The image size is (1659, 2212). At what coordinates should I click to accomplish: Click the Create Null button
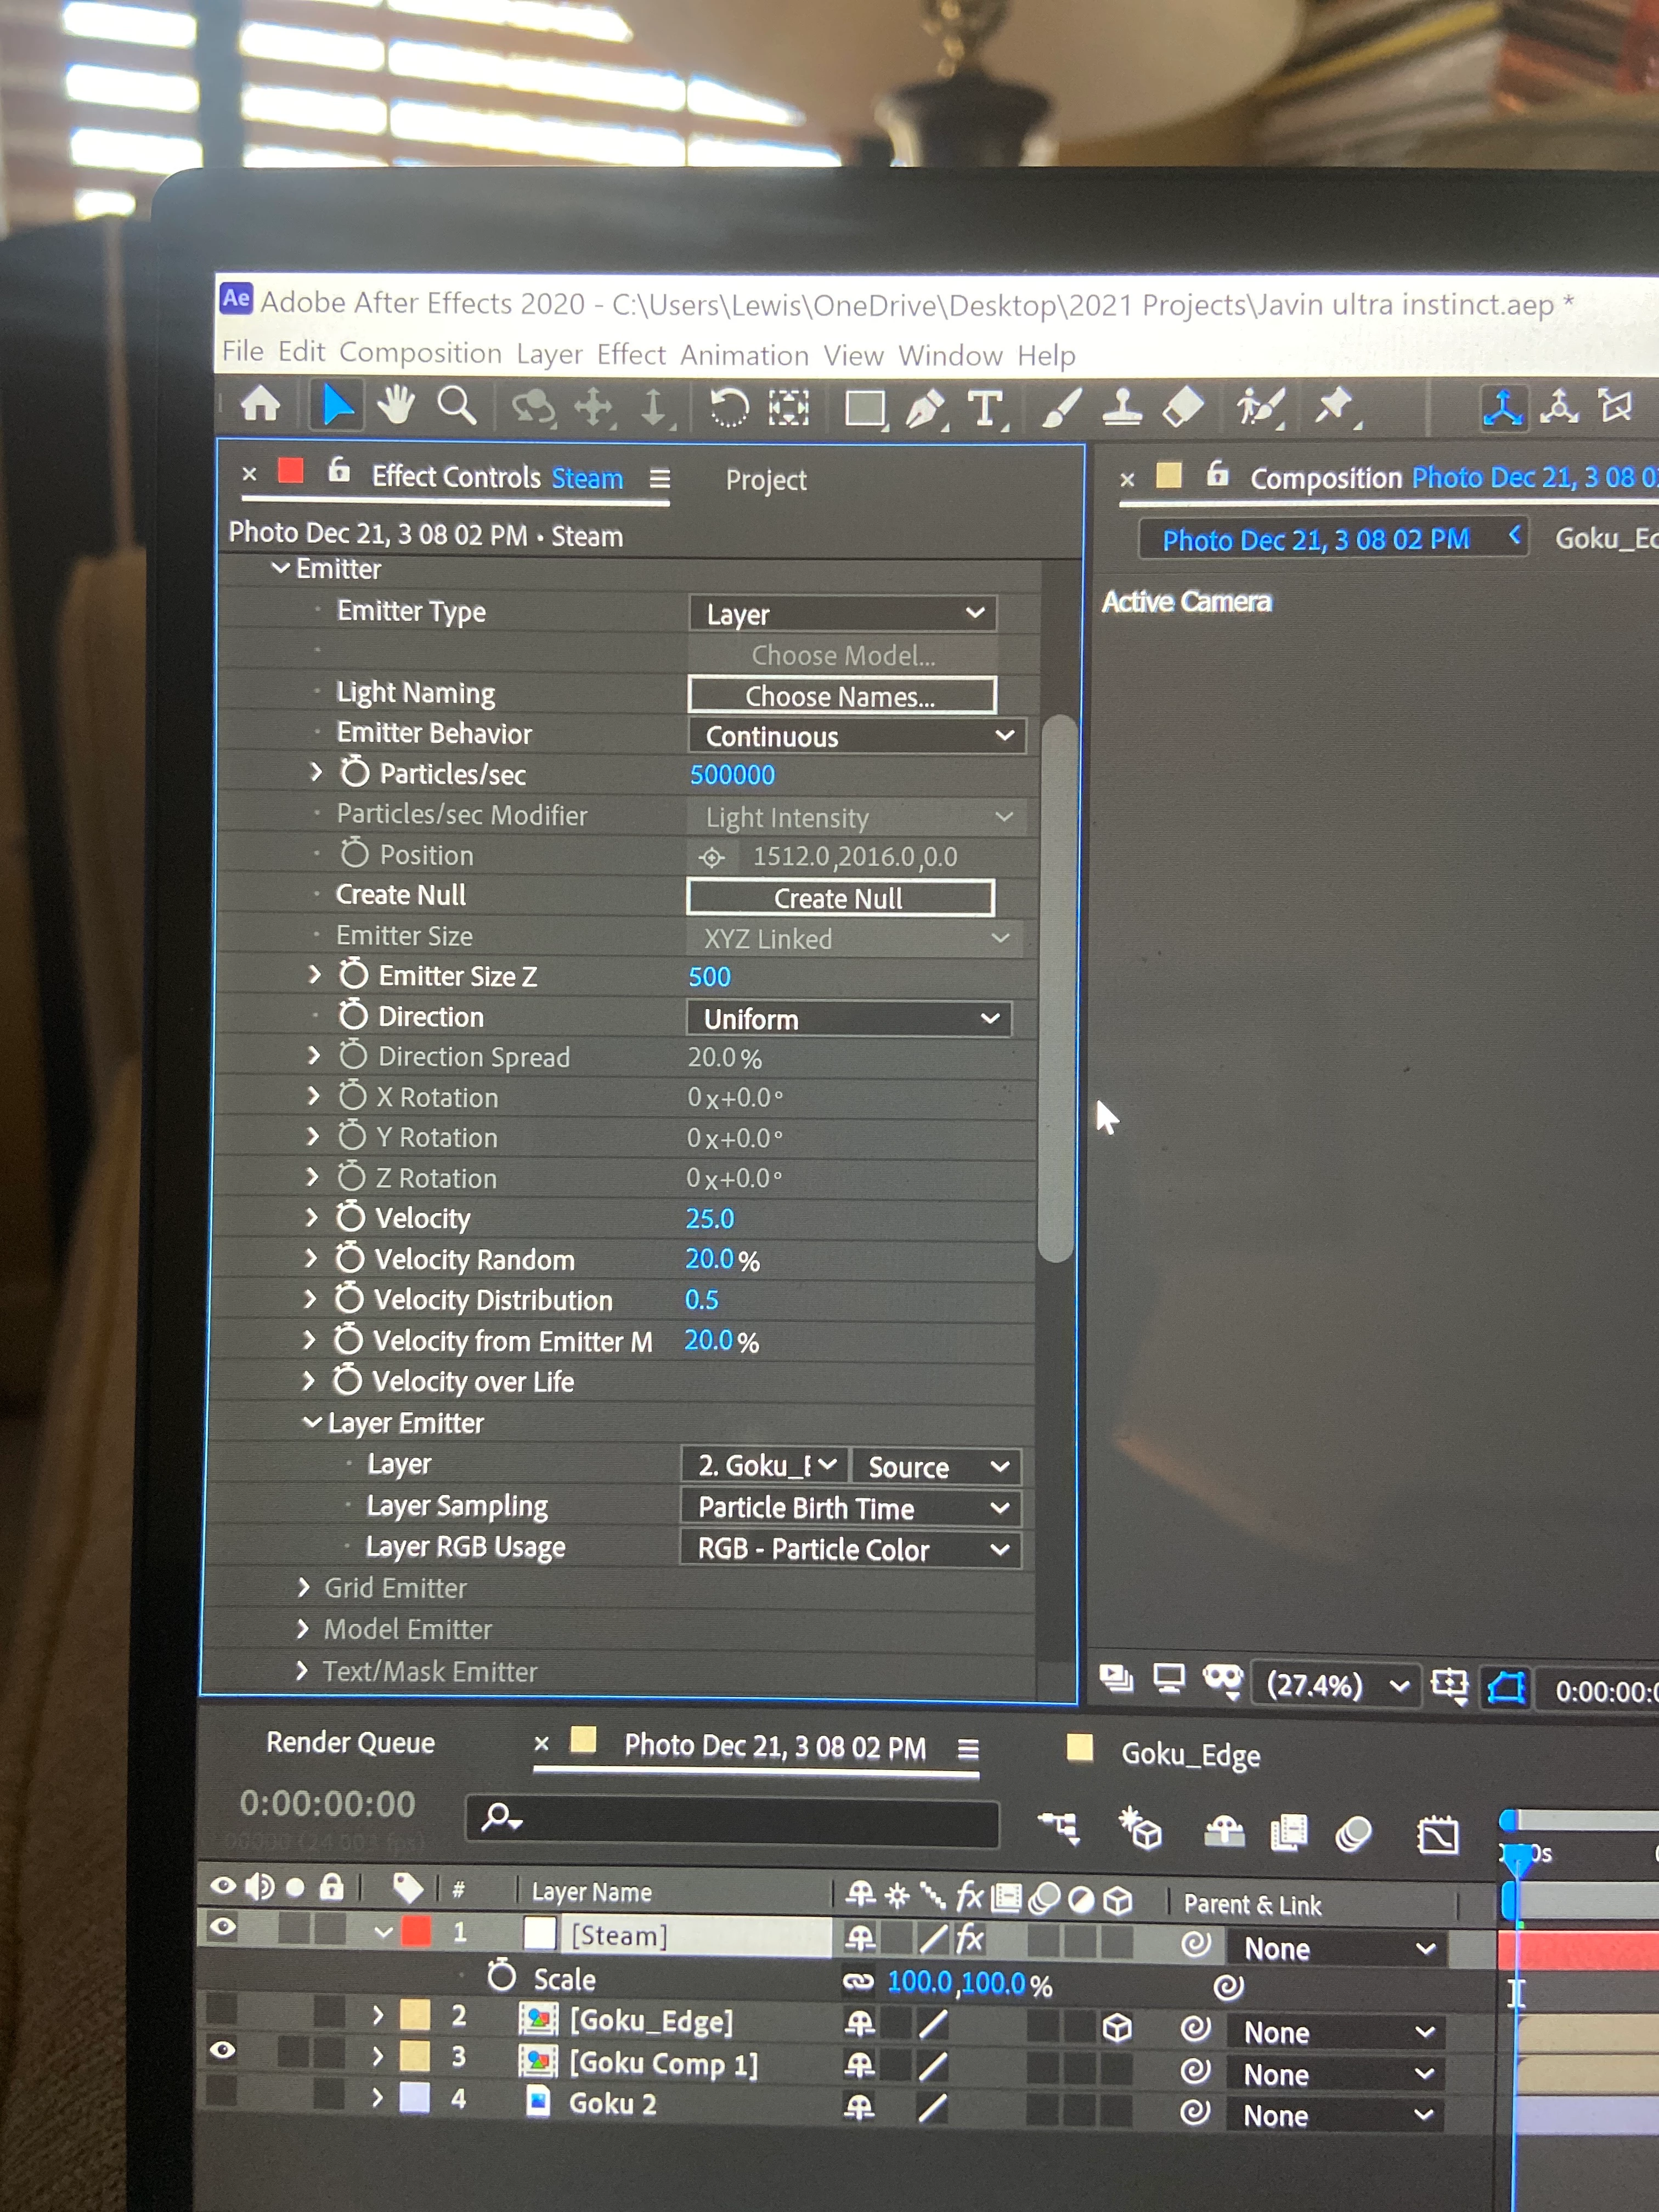(x=839, y=898)
